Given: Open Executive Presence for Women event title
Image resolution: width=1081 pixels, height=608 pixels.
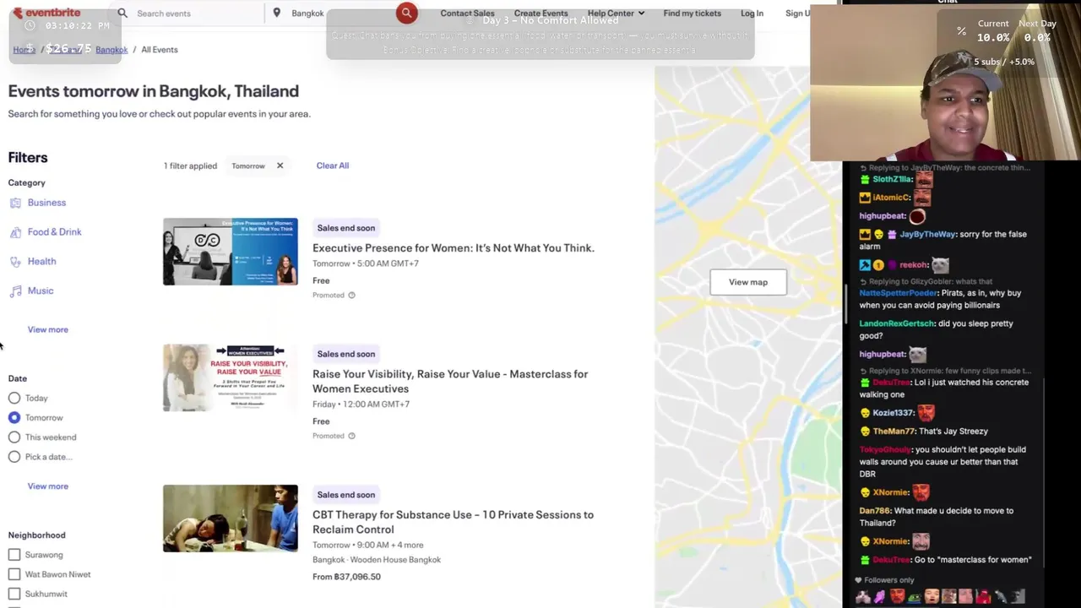Looking at the screenshot, I should (x=454, y=248).
